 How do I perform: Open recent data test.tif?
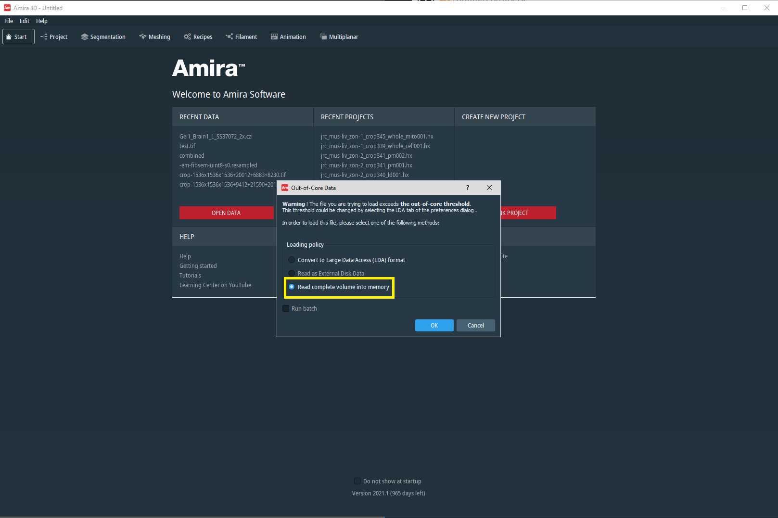coord(187,146)
